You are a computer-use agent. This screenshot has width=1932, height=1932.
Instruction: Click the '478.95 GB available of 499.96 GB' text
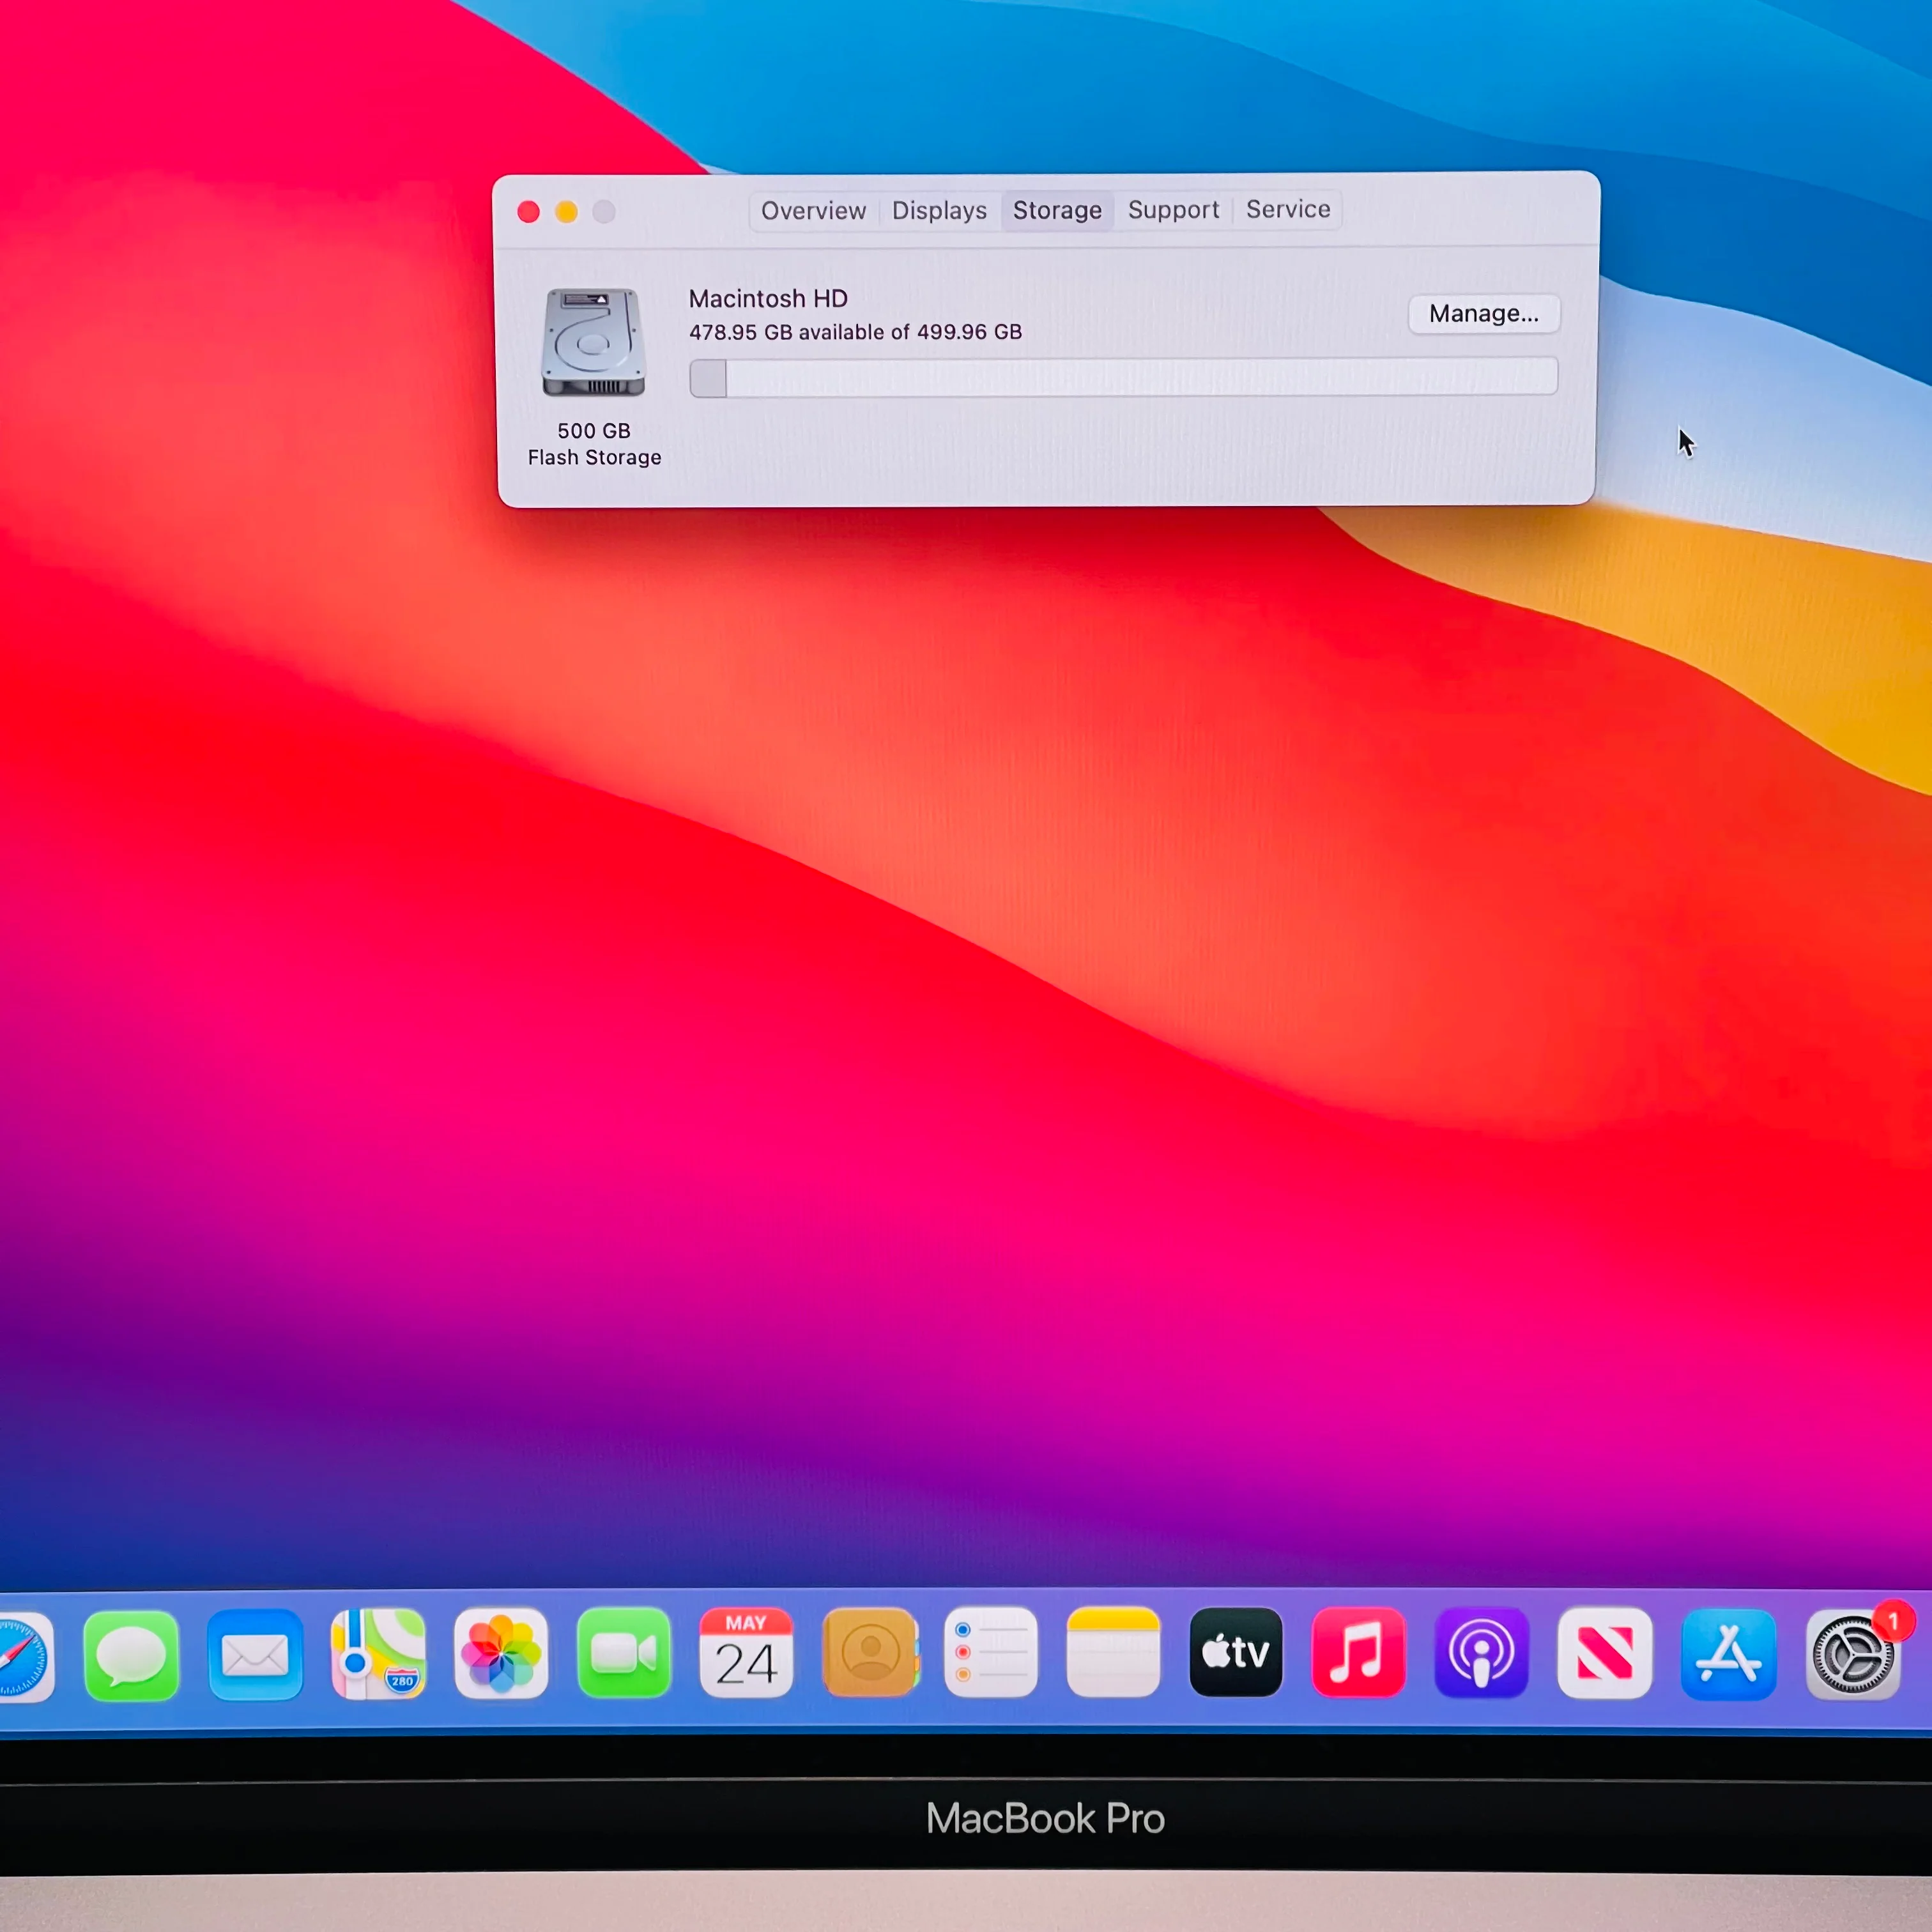(855, 332)
